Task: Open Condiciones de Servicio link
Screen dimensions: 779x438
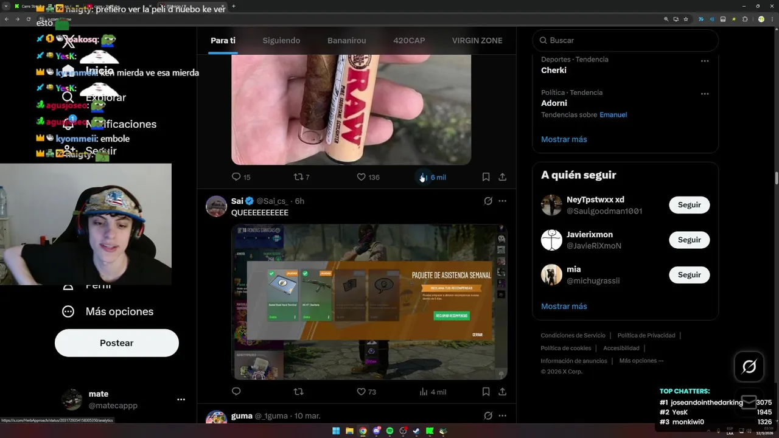Action: pyautogui.click(x=573, y=335)
